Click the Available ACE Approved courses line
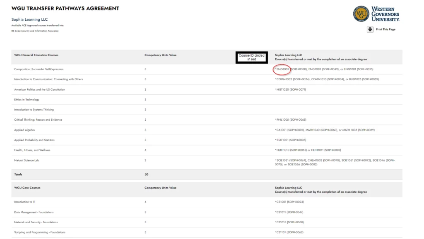 pos(38,25)
